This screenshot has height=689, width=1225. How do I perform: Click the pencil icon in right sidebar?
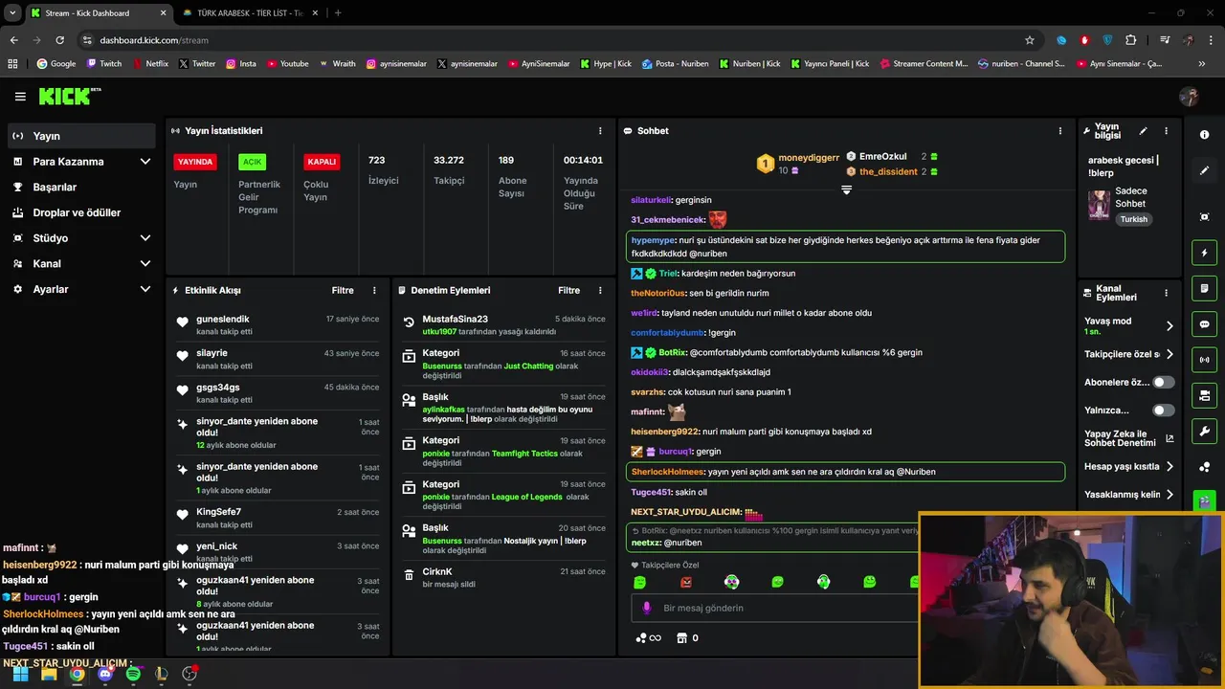[1204, 170]
